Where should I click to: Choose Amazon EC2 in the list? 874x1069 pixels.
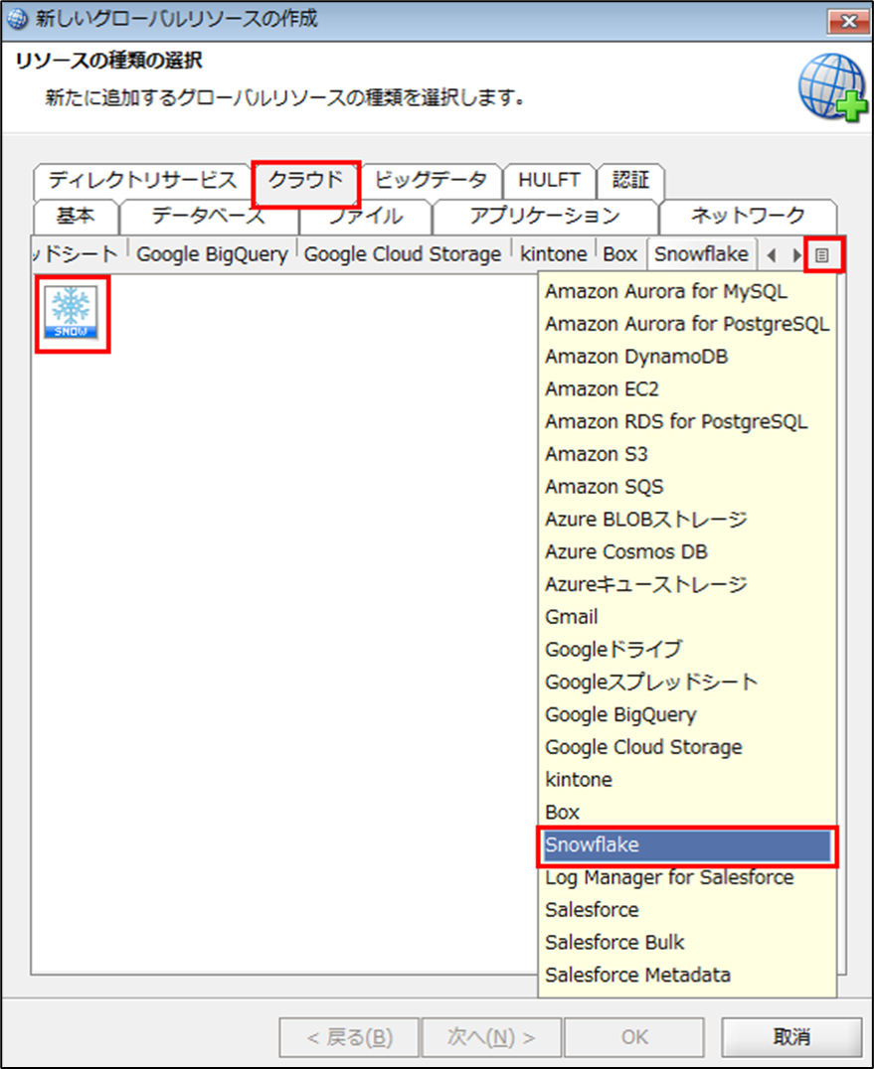coord(687,389)
